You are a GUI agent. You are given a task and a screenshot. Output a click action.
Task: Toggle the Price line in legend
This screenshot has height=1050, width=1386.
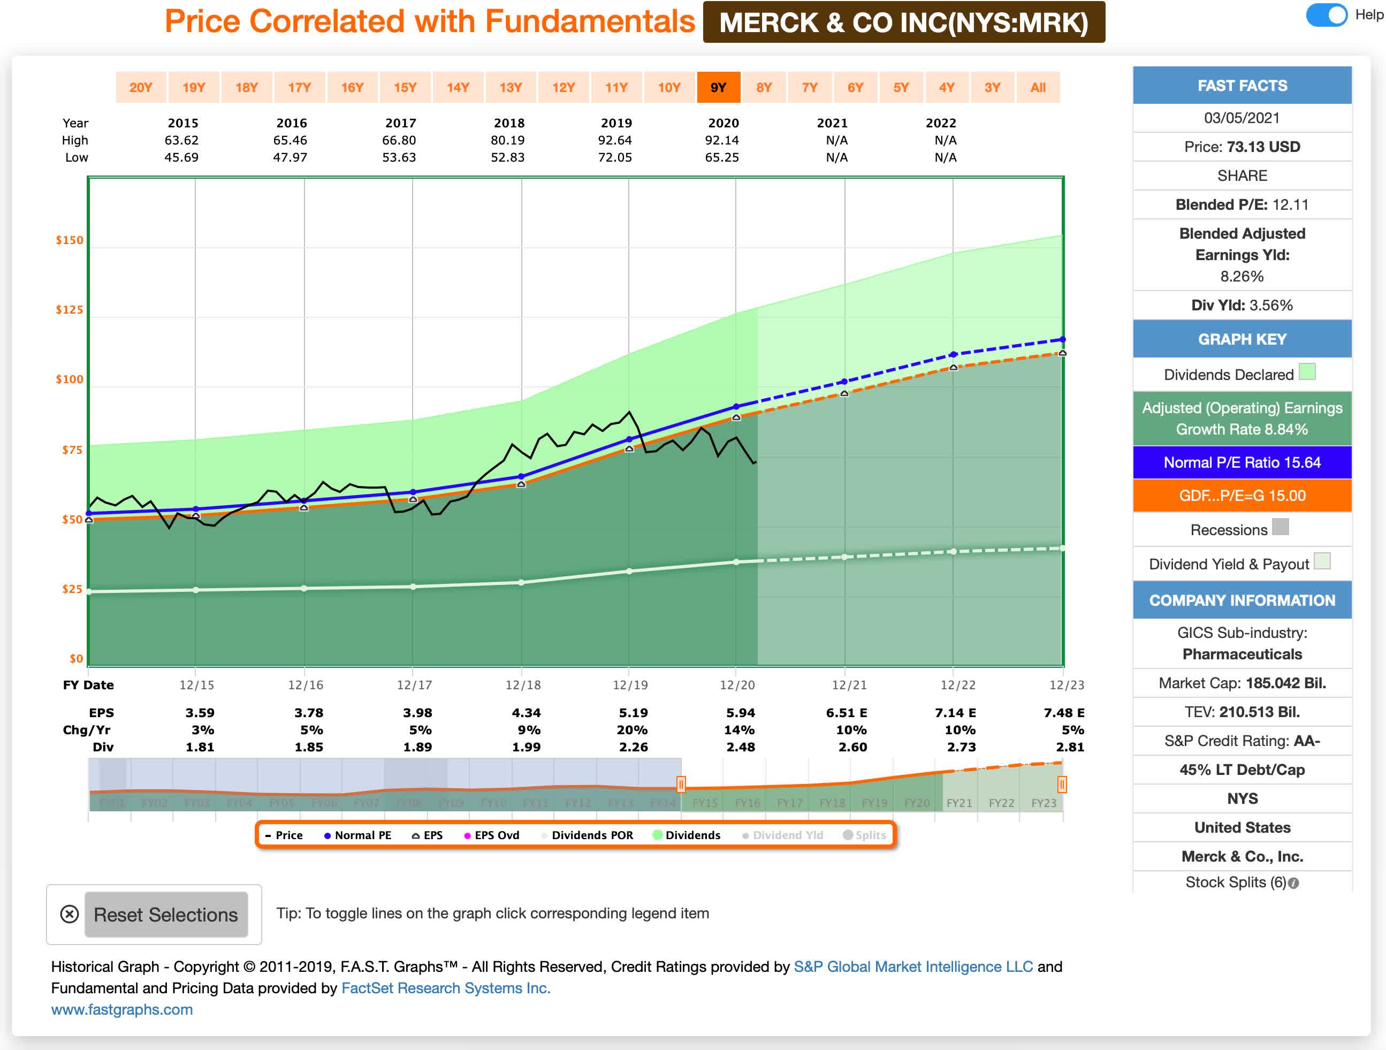[284, 835]
